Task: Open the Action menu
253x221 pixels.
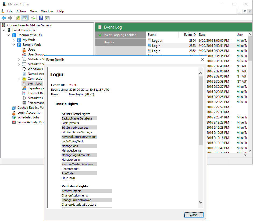Action: (21, 11)
